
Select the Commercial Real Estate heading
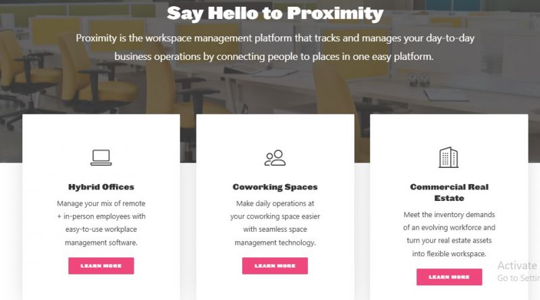click(x=449, y=192)
